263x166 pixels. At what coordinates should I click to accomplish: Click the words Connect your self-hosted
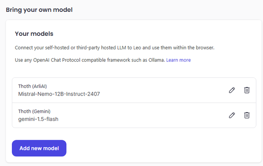click(42, 48)
